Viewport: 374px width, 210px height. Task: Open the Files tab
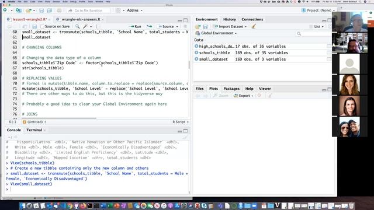199,89
